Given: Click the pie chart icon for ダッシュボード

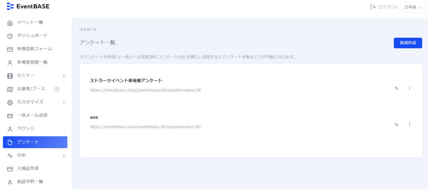Looking at the screenshot, I should point(10,36).
